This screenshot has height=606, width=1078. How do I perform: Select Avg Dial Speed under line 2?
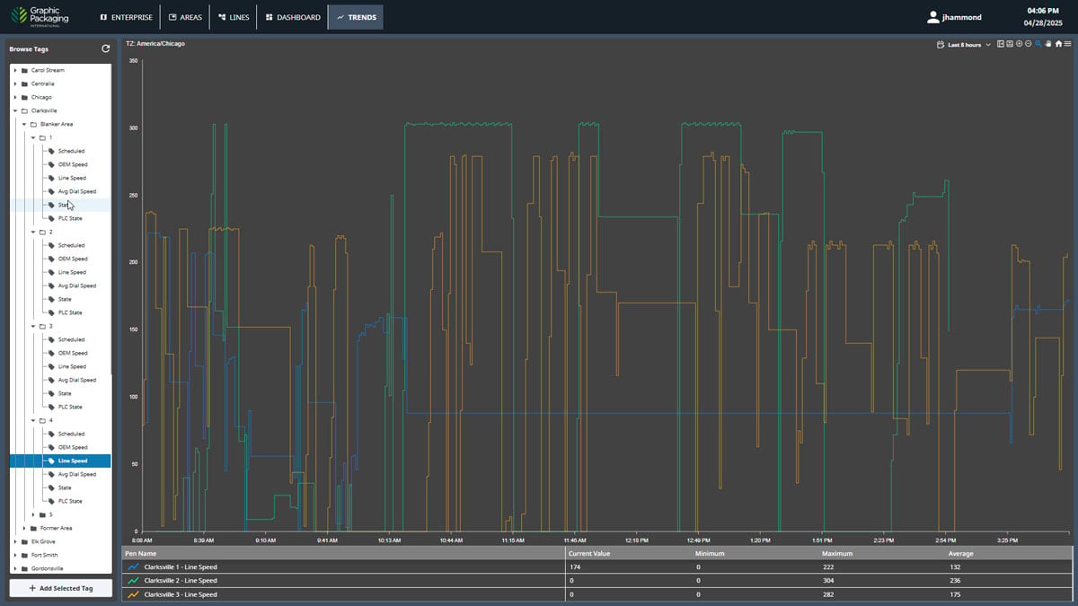pyautogui.click(x=76, y=285)
